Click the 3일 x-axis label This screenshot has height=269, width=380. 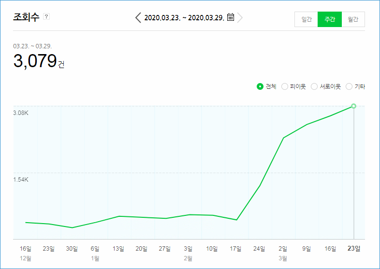(x=188, y=248)
